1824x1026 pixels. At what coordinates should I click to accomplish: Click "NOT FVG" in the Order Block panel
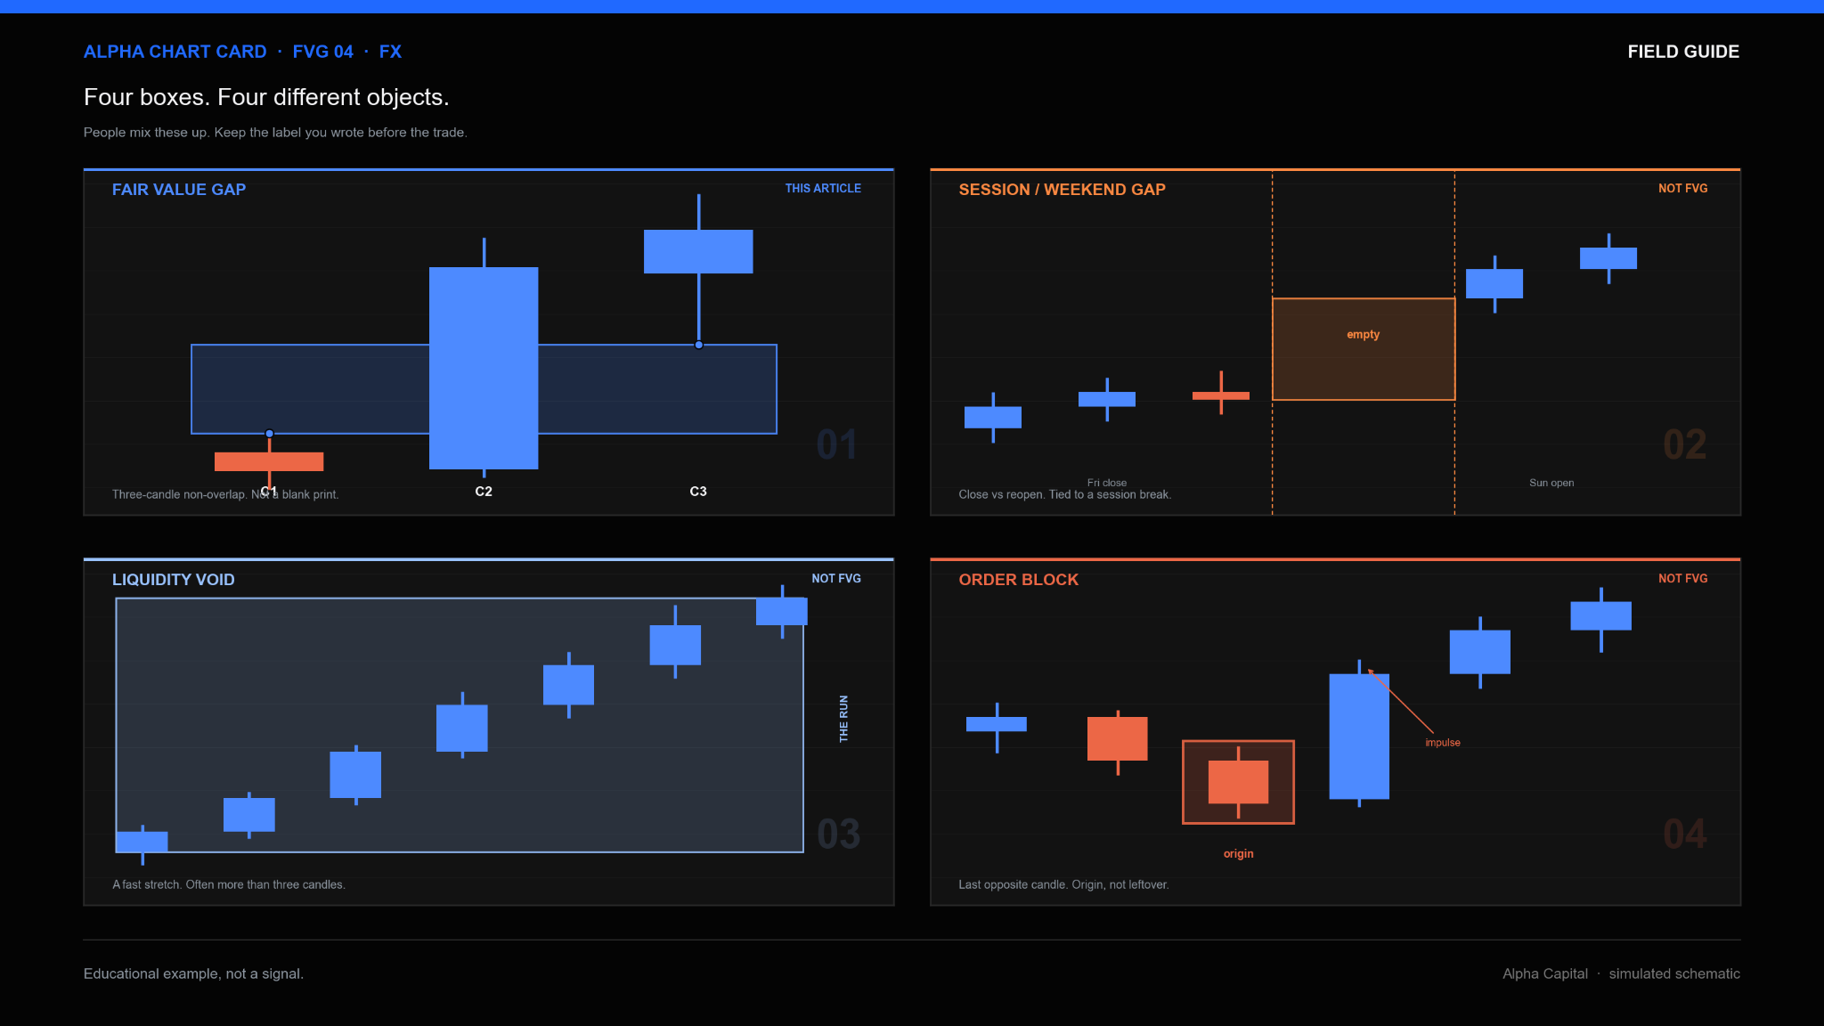(x=1682, y=578)
